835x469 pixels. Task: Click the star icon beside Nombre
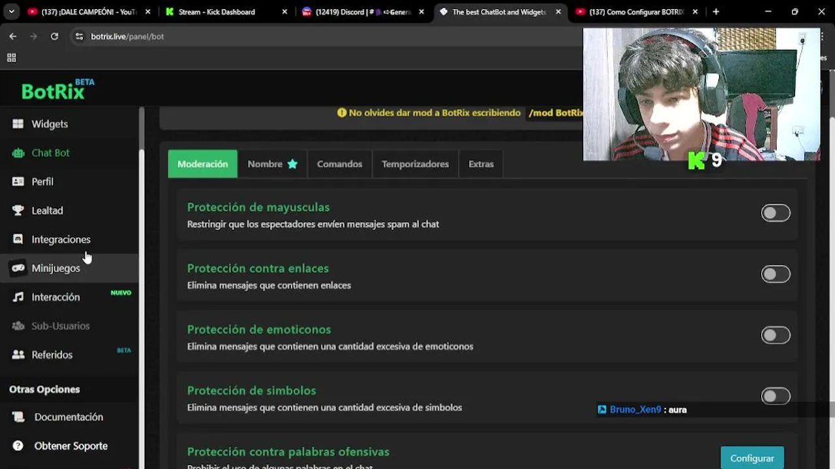coord(292,163)
